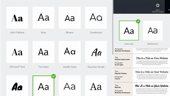Select the Lato neu font tile
The width and height of the screenshot is (170, 96).
click(x=129, y=31)
